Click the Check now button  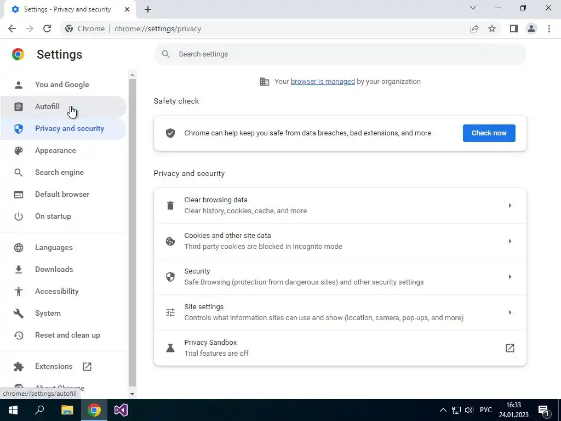489,133
